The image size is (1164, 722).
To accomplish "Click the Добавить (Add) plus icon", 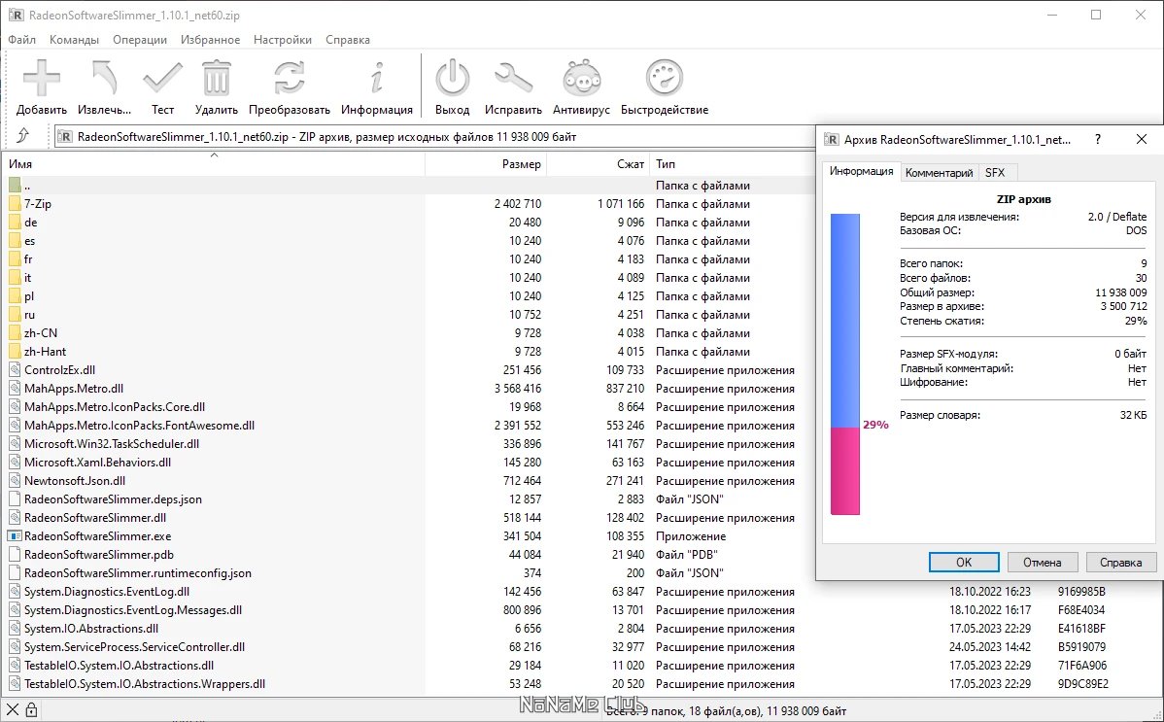I will 42,78.
